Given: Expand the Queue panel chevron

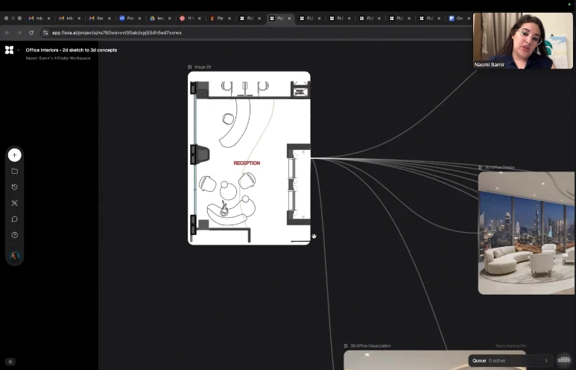Looking at the screenshot, I should (x=545, y=360).
